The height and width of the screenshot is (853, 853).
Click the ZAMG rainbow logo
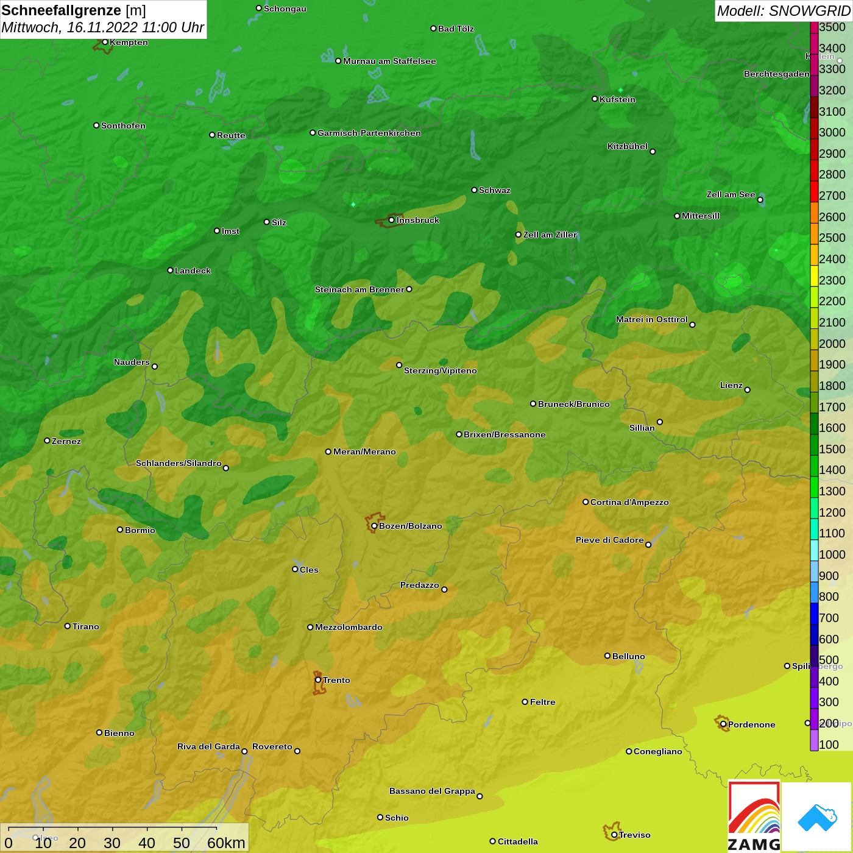[754, 816]
